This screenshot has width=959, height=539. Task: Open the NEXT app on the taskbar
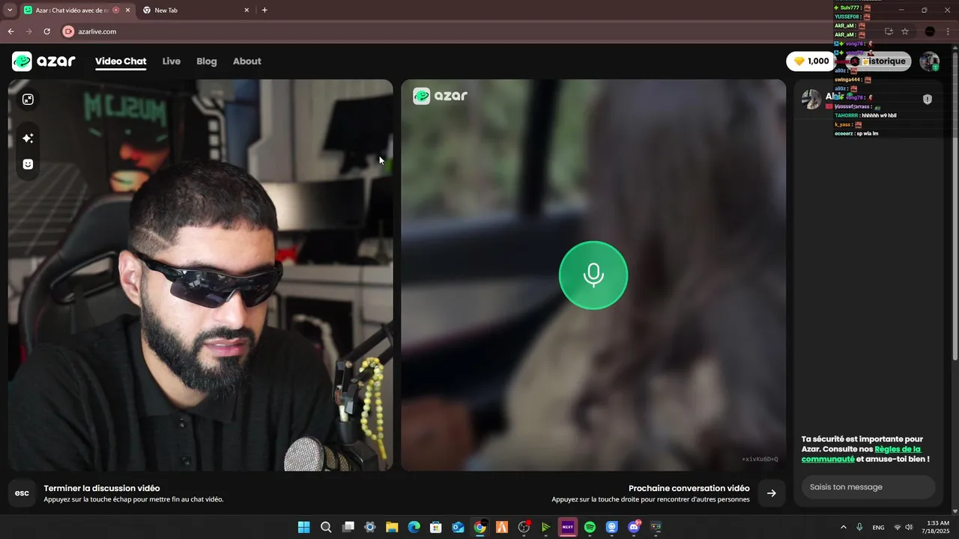click(567, 527)
